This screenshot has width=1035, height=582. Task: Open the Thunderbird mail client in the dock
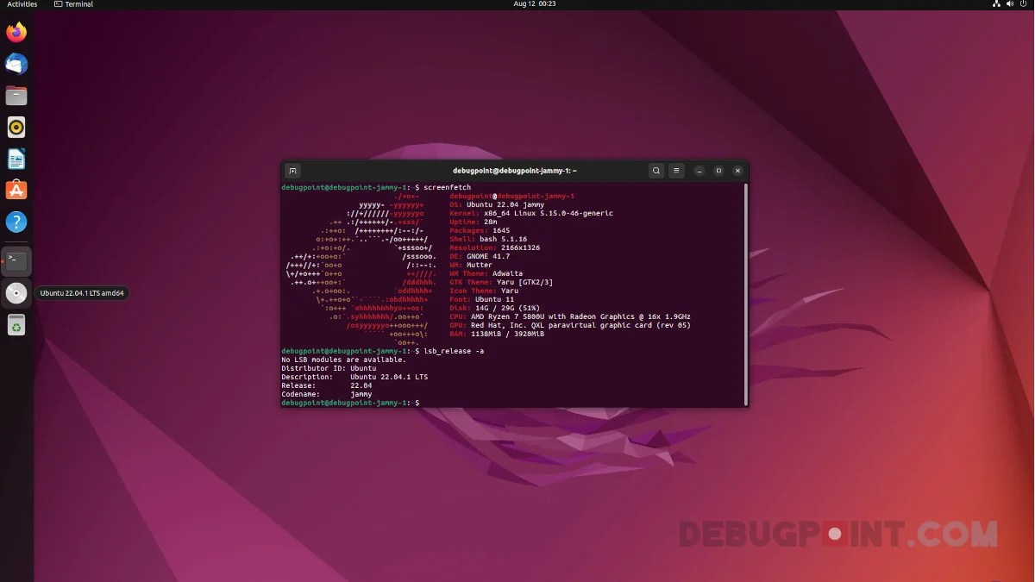pos(16,63)
